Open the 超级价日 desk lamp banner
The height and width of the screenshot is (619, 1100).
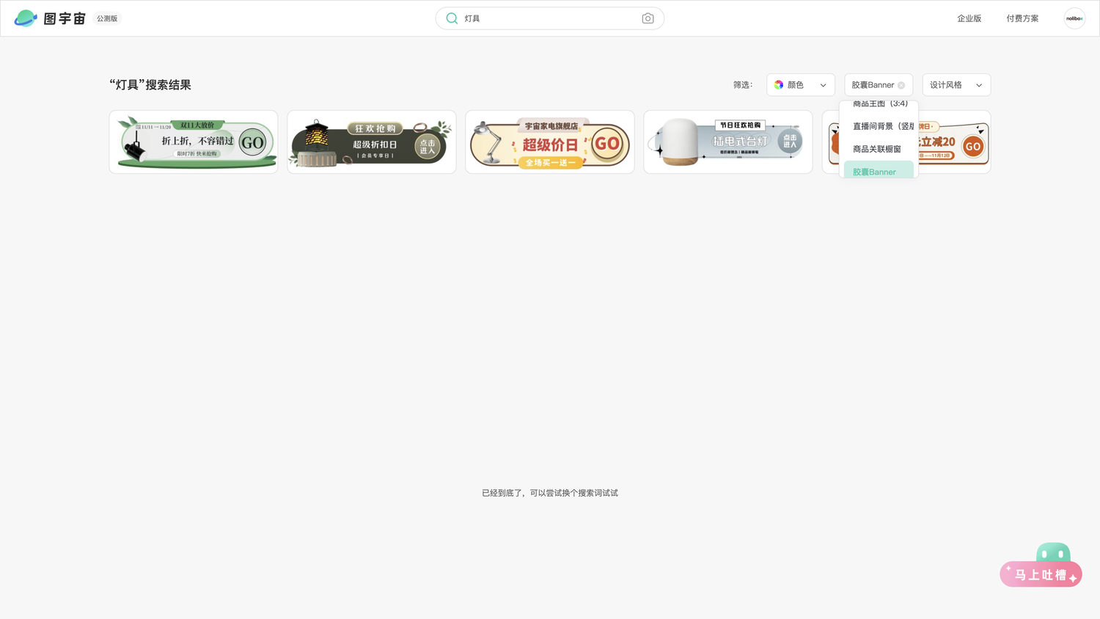[x=550, y=142]
